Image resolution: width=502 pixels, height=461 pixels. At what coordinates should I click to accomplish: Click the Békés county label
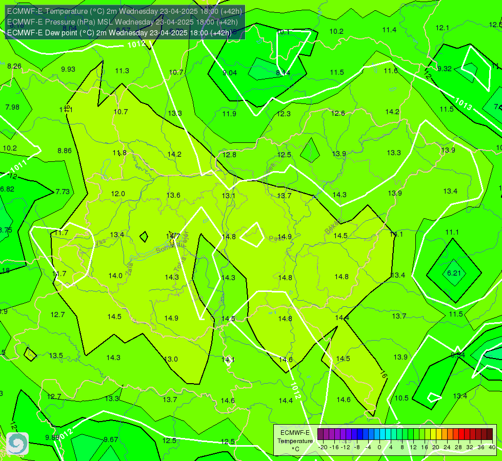click(x=333, y=226)
